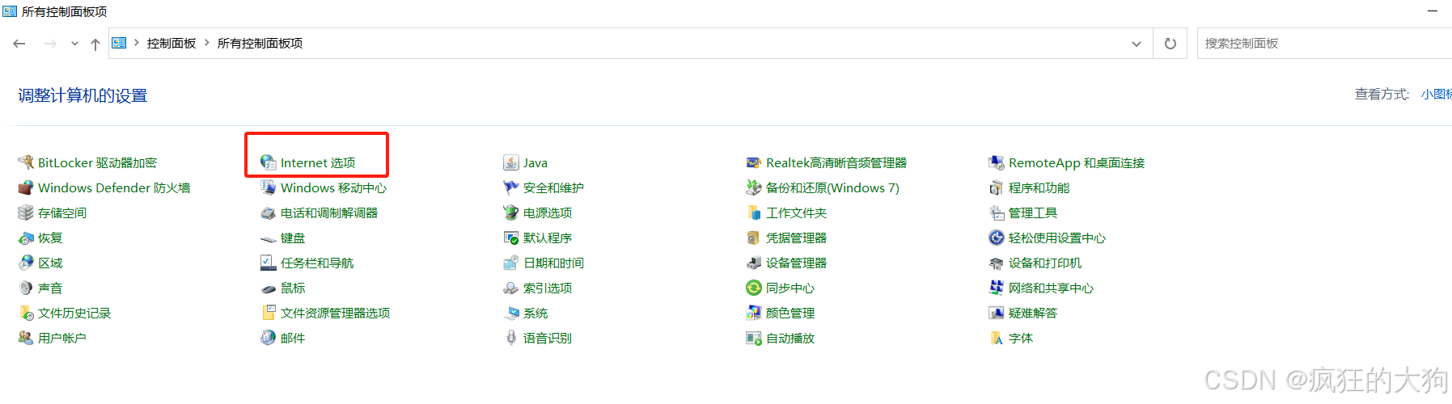Open the 管理工具 link
This screenshot has width=1452, height=404.
[1033, 213]
